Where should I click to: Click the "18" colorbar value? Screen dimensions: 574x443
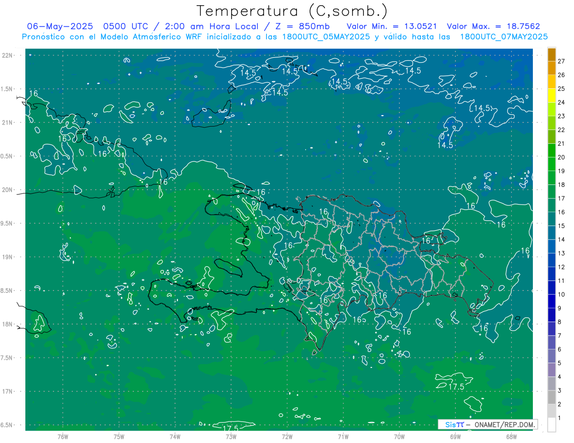(562, 184)
